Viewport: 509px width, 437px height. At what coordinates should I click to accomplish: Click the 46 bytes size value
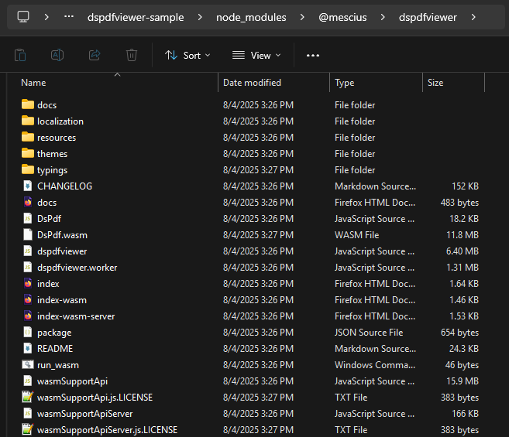point(462,365)
